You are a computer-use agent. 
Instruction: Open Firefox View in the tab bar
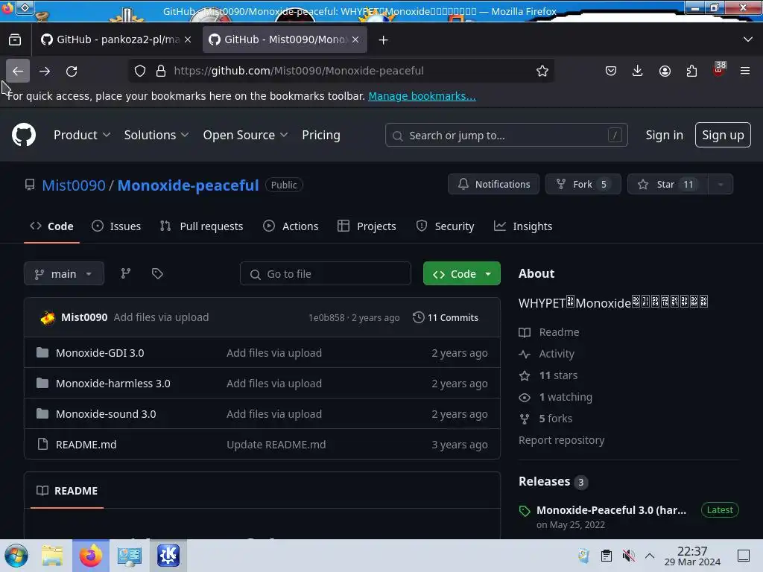pos(15,40)
